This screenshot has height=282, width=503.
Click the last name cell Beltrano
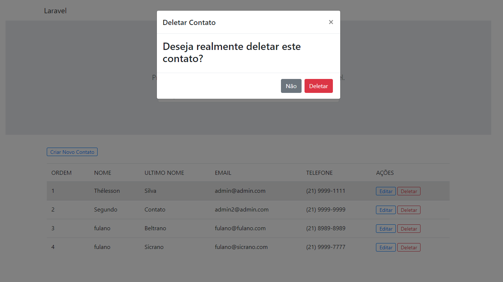click(x=155, y=228)
